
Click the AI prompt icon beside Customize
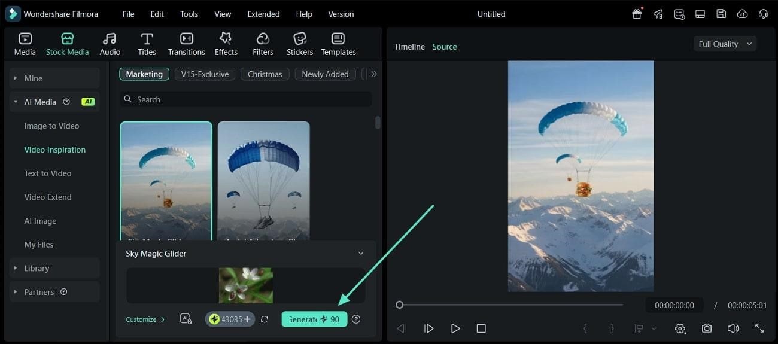coord(186,319)
